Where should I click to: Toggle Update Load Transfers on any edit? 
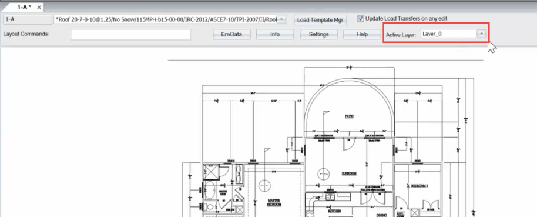click(360, 18)
